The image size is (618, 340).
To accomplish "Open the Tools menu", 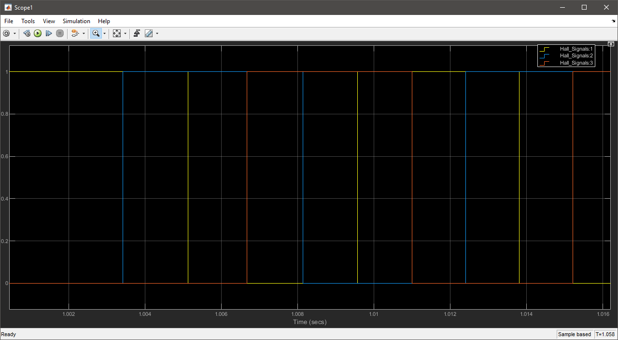I will pyautogui.click(x=28, y=21).
